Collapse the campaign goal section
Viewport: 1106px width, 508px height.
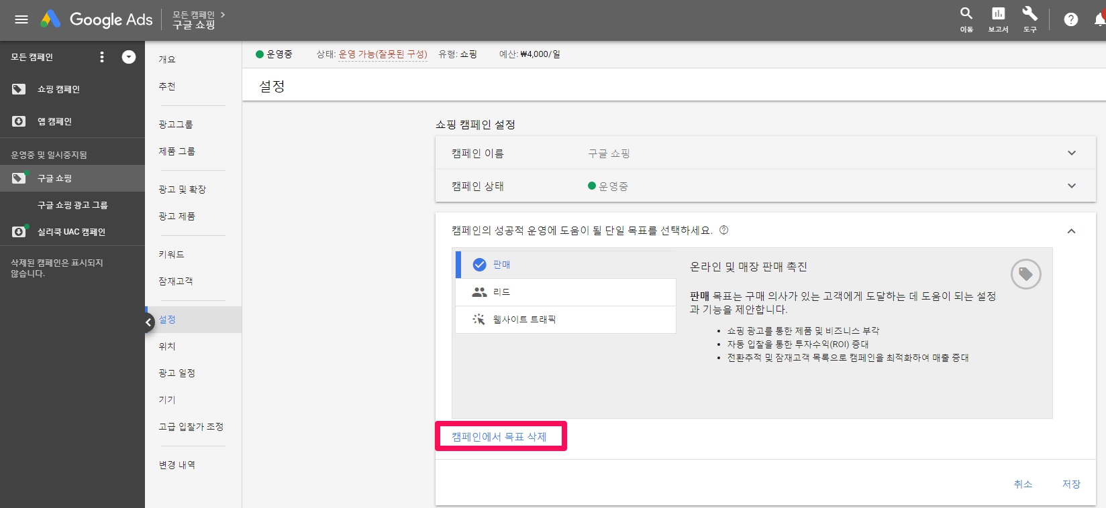1071,231
